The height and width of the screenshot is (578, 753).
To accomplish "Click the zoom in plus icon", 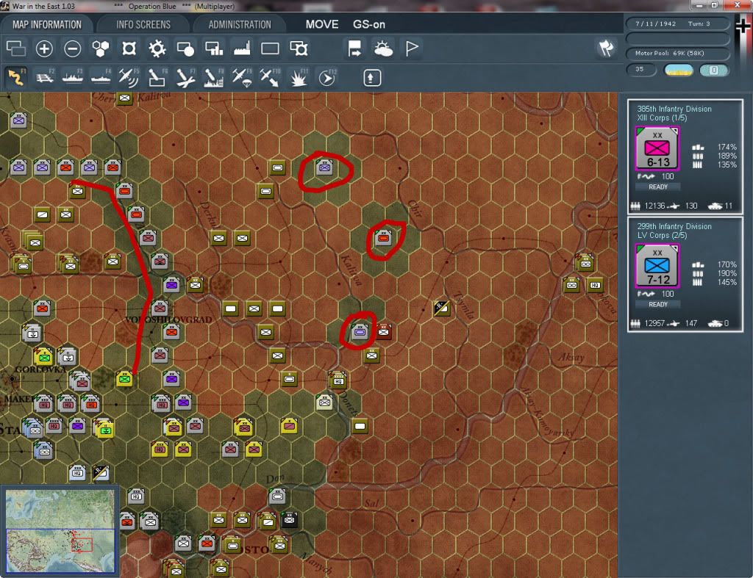I will point(44,48).
